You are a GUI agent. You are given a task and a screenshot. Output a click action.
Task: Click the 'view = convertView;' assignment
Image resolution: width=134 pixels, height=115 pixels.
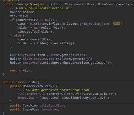point(34,39)
